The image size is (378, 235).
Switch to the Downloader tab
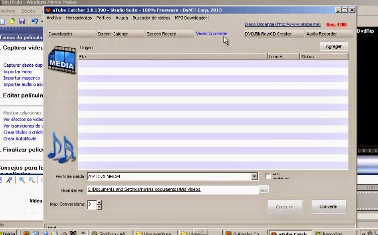coord(71,34)
